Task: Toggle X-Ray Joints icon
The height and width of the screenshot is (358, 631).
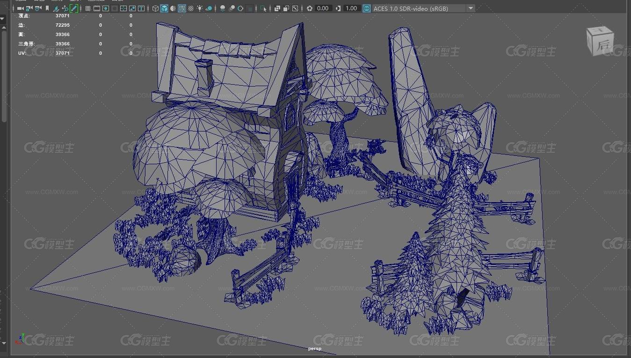Action: (295, 8)
